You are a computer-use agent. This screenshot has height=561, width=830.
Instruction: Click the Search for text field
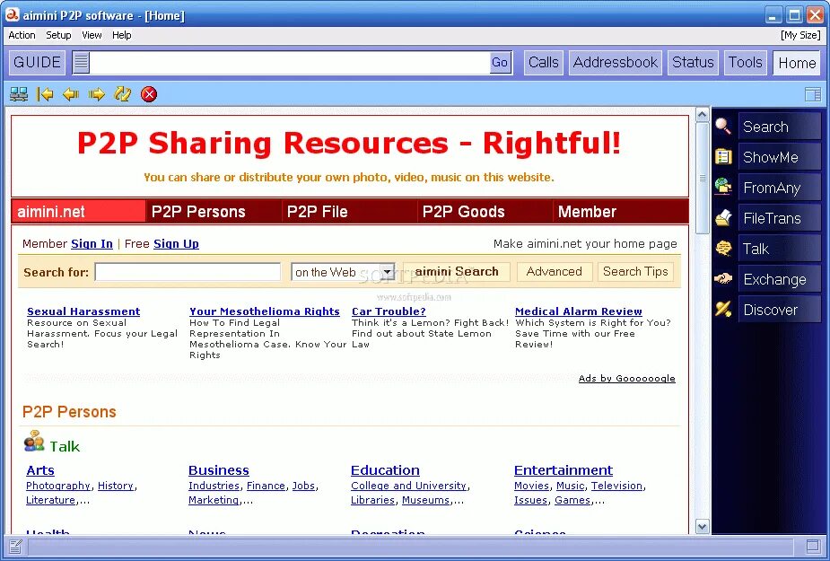pos(188,272)
